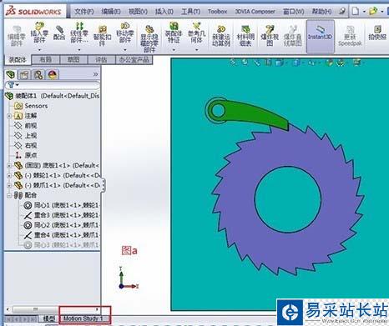The image size is (389, 326).
Task: Open the 插入(I) menu
Action: click(164, 12)
